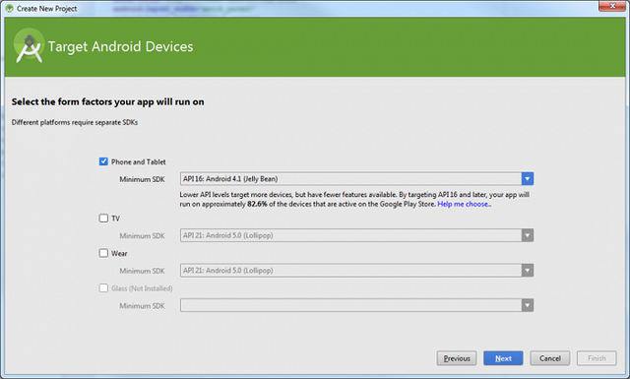Open the Help me choose link
Screen dimensions: 630x379
click(x=464, y=204)
